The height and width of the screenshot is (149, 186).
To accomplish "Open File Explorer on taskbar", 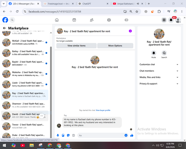I will coord(32,145).
